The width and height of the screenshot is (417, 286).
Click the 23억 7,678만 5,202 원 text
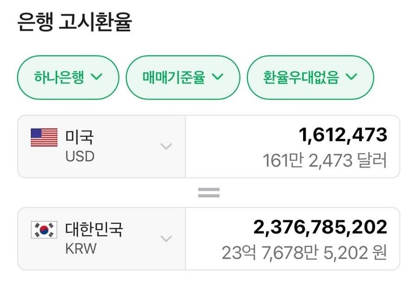click(x=303, y=253)
